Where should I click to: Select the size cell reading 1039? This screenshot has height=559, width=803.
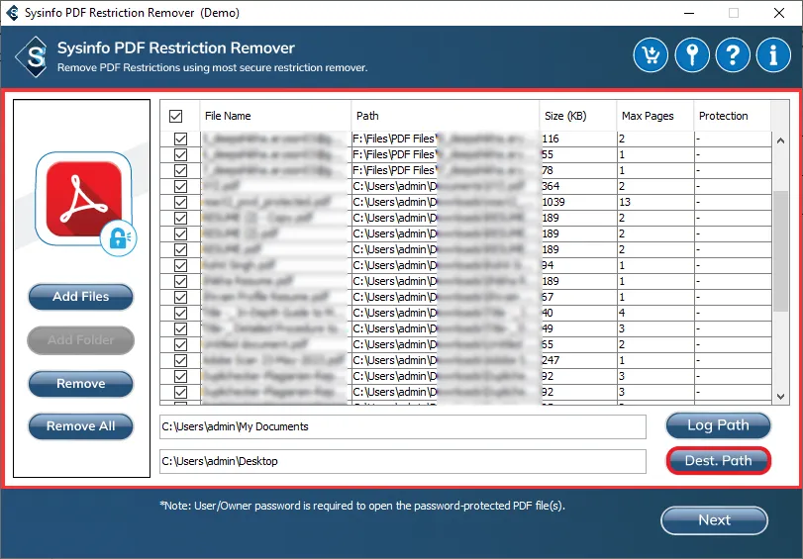pyautogui.click(x=578, y=202)
